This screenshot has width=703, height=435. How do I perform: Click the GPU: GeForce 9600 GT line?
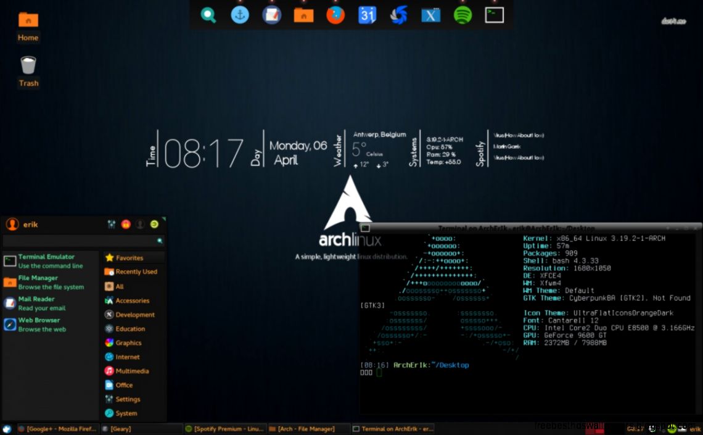(564, 335)
